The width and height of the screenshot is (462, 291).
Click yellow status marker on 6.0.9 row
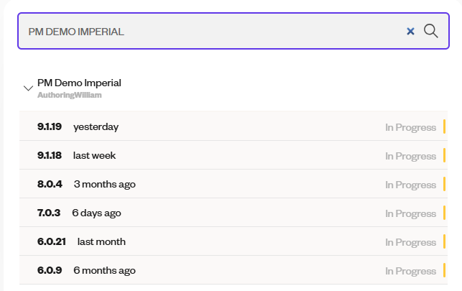pyautogui.click(x=444, y=271)
